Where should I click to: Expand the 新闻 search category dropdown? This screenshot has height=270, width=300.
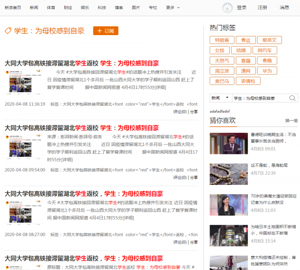point(221,98)
